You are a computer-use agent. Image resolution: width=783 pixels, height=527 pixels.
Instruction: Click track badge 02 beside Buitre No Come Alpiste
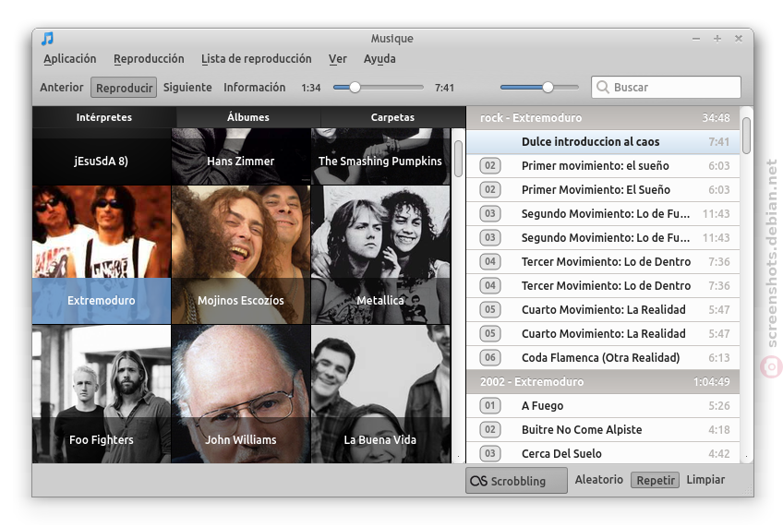pos(490,429)
